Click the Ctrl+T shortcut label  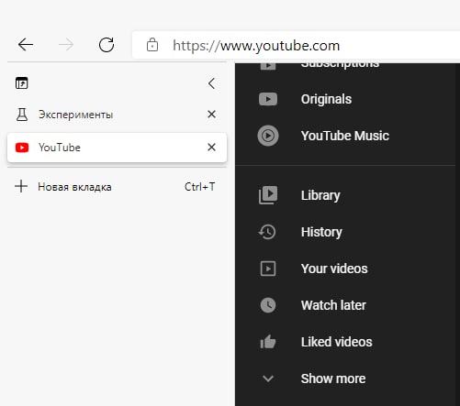(x=200, y=187)
